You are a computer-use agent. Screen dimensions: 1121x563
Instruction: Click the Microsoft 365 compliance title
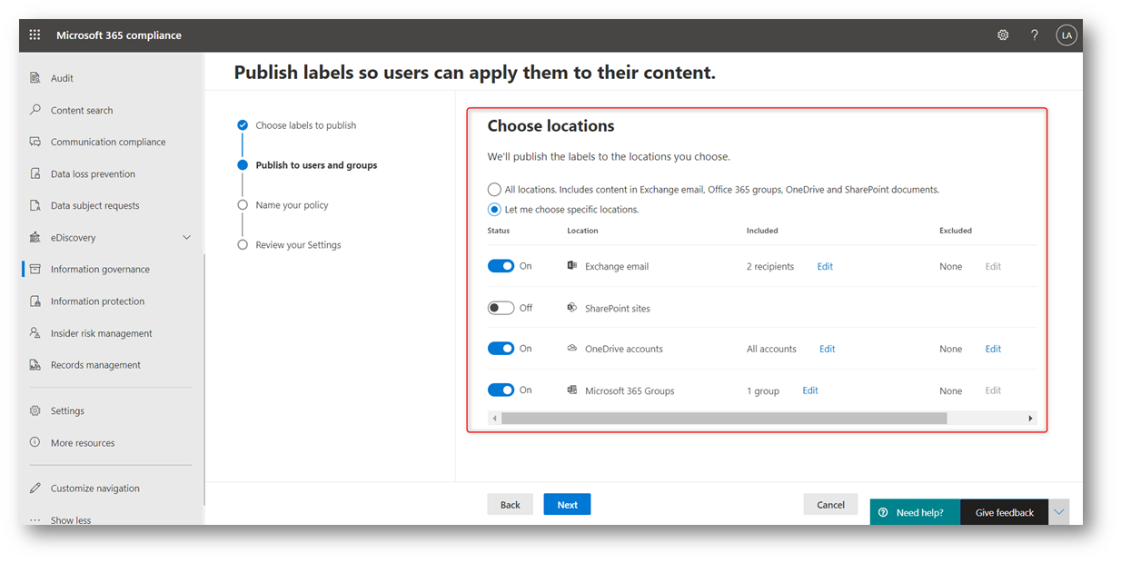119,35
